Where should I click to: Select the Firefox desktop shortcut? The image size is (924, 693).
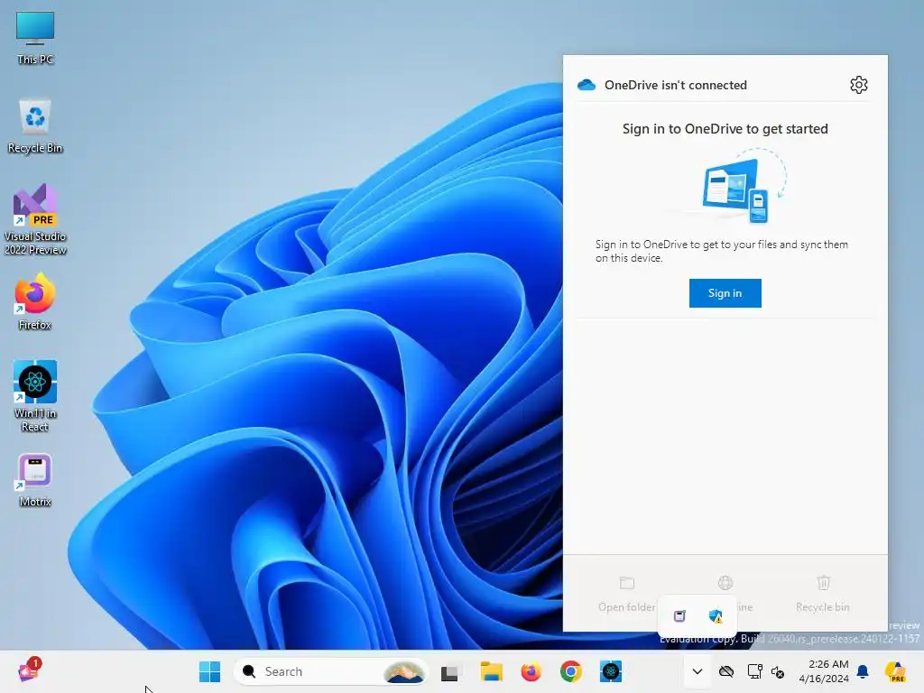pyautogui.click(x=35, y=301)
